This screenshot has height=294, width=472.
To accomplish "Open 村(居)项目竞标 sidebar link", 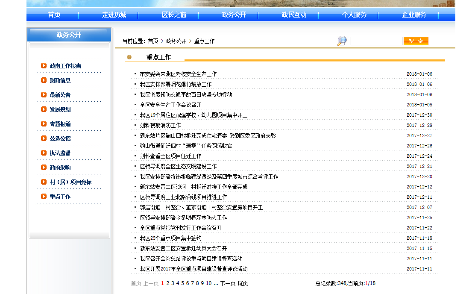I will [x=71, y=182].
